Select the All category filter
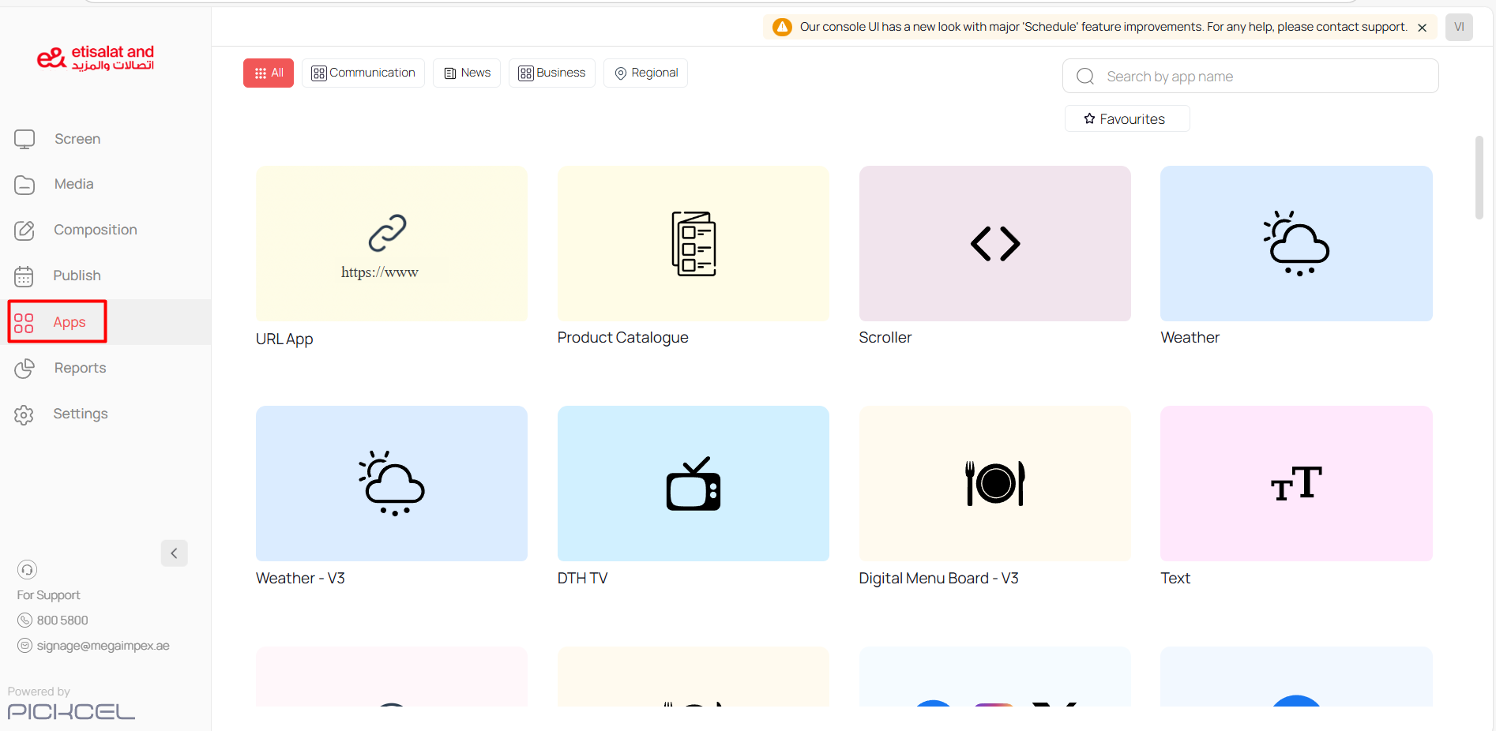This screenshot has width=1496, height=731. (268, 73)
